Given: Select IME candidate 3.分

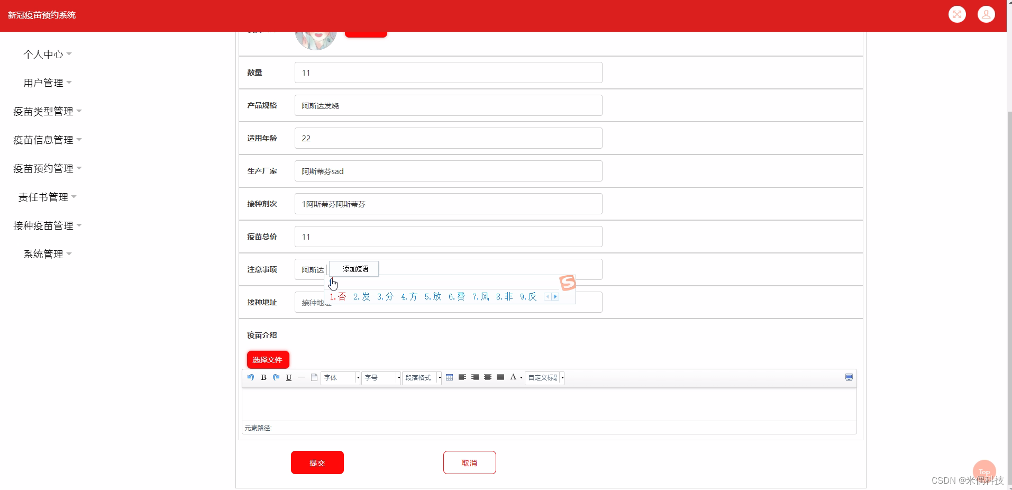Looking at the screenshot, I should [x=386, y=297].
